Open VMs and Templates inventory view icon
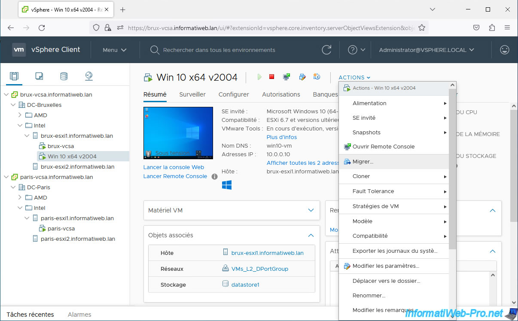518x321 pixels. 39,76
